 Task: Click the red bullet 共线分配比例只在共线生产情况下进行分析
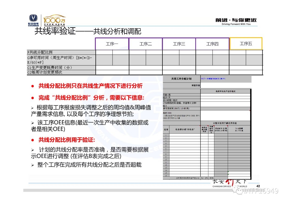tap(90, 86)
